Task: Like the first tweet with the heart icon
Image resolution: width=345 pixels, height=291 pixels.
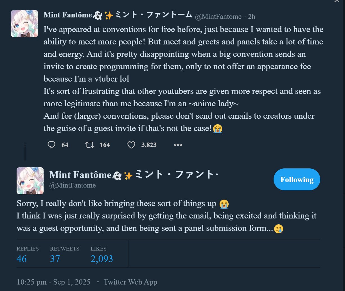Action: pos(131,145)
